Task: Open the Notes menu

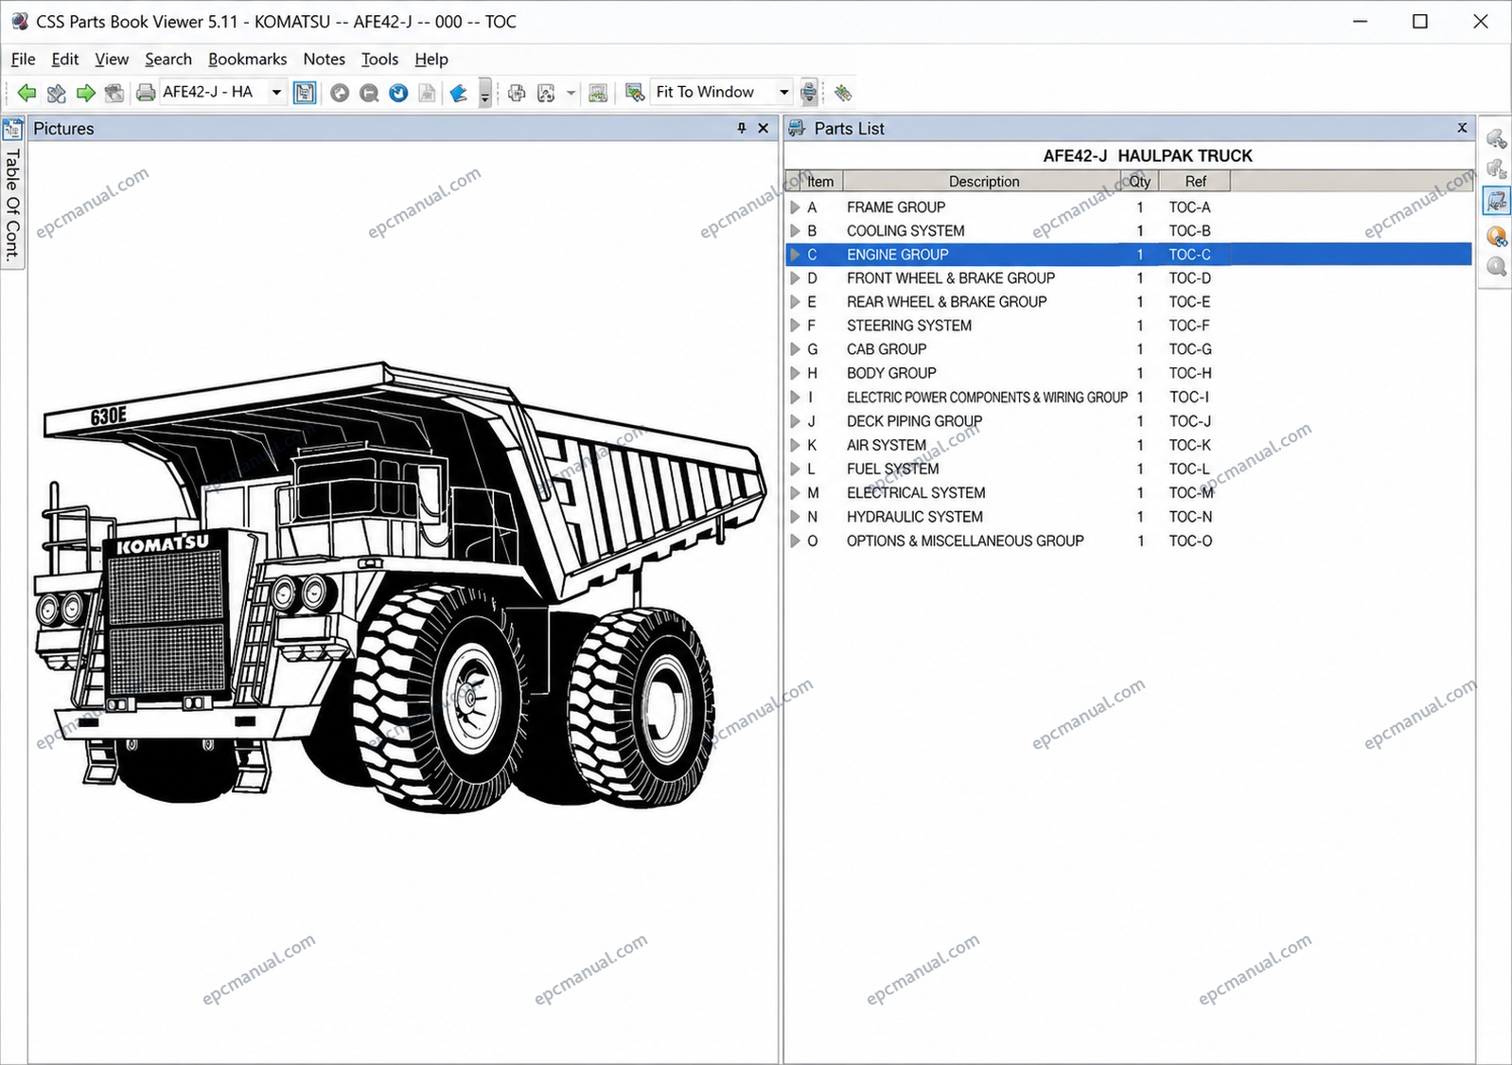Action: click(x=324, y=59)
